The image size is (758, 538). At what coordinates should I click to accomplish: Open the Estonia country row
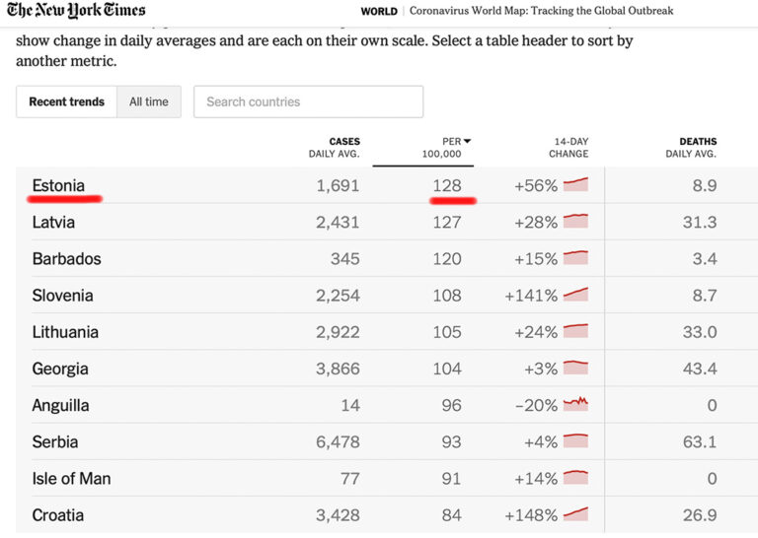(x=58, y=185)
